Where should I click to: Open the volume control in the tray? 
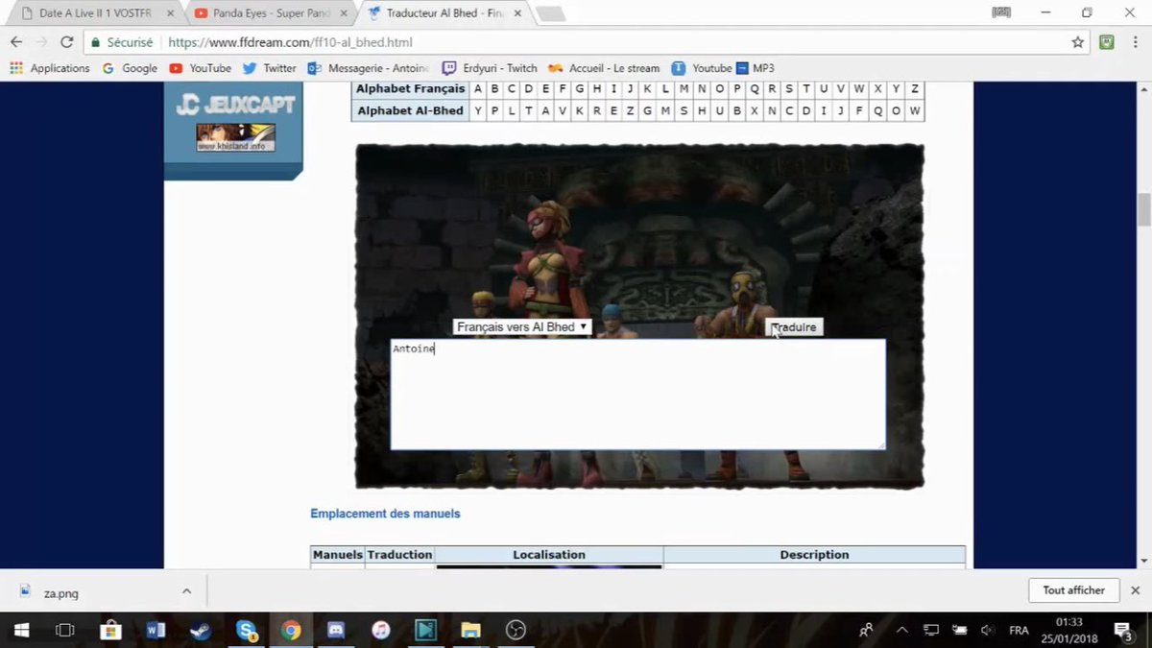pos(987,630)
